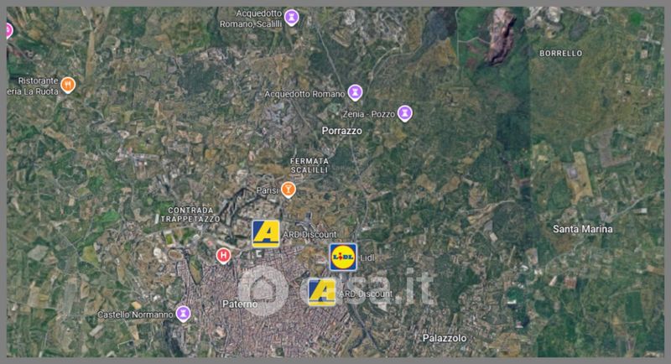Click the Lidl supermarket logo marker
This screenshot has height=364, width=671.
(x=343, y=257)
